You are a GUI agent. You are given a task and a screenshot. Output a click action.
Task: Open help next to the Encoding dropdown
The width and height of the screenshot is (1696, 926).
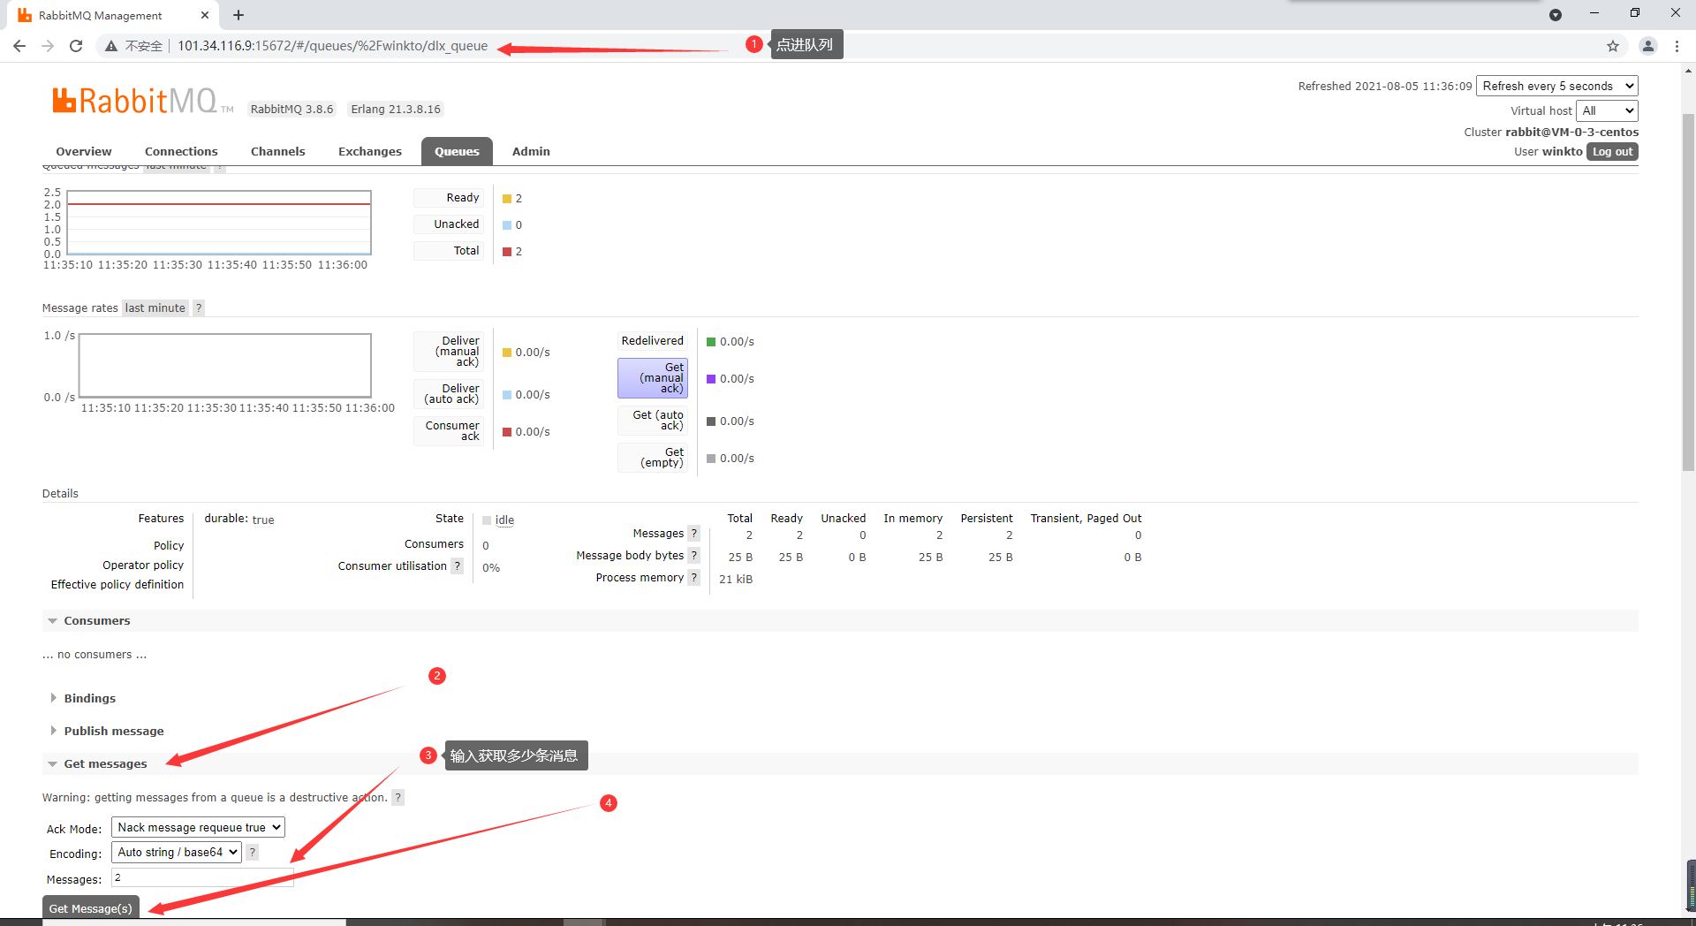pos(253,853)
